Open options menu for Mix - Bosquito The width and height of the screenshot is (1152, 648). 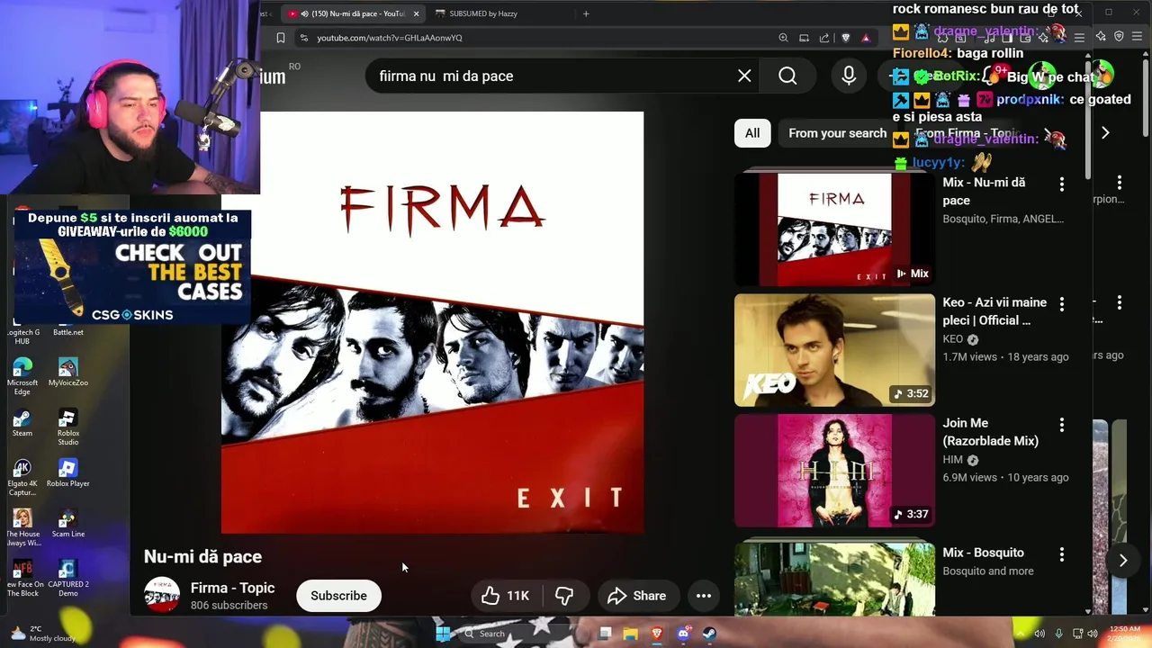(x=1062, y=554)
